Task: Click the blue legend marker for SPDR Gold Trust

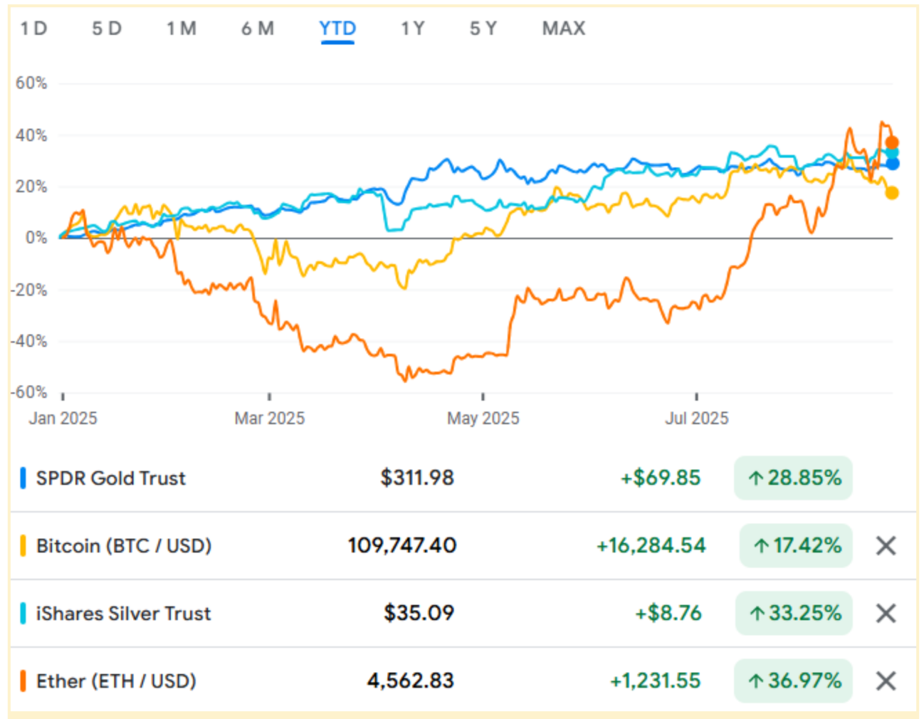Action: pyautogui.click(x=23, y=478)
